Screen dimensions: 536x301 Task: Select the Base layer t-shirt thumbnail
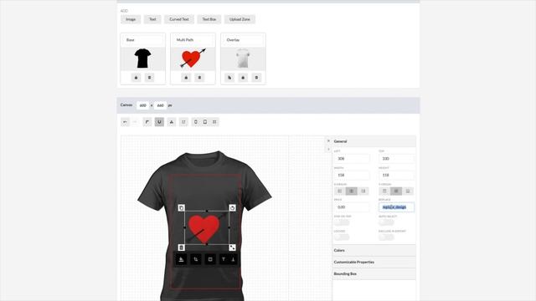[143, 59]
